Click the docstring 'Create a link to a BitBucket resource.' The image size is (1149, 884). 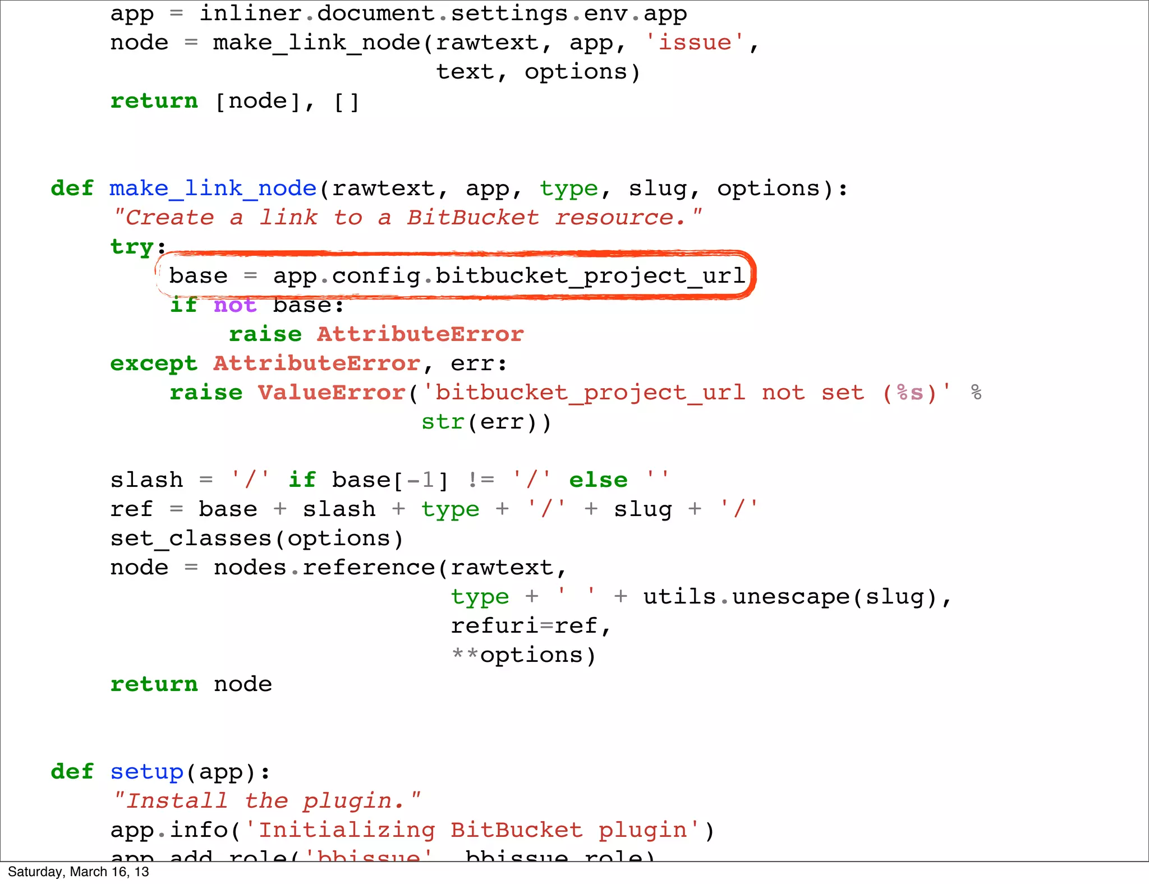coord(407,218)
